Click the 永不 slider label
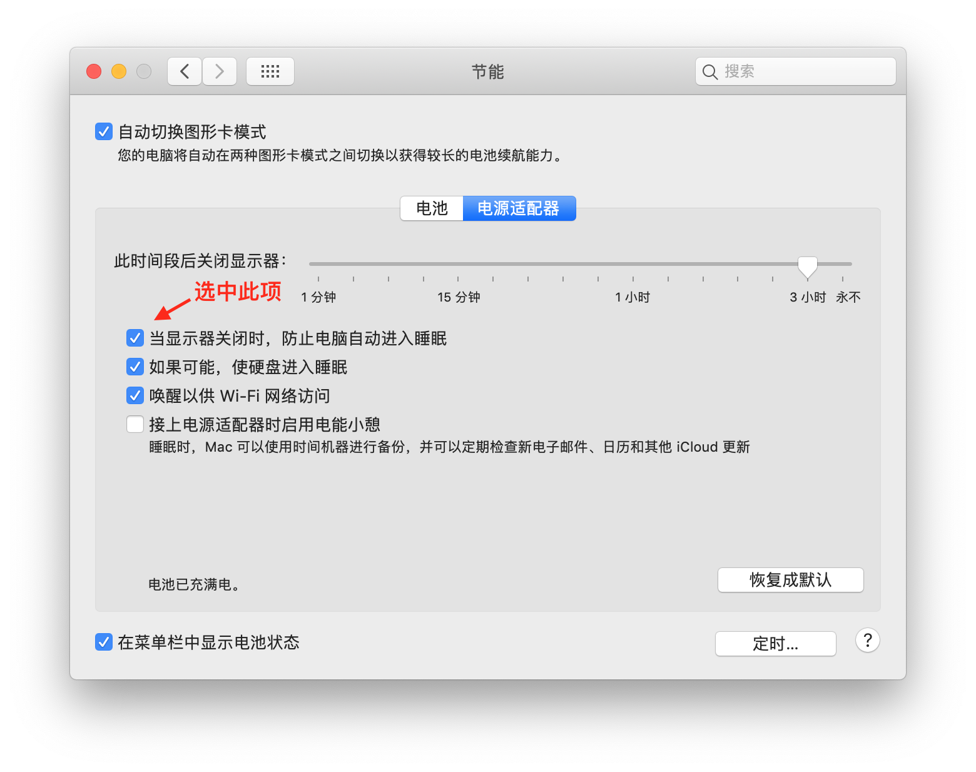The image size is (976, 772). click(848, 297)
